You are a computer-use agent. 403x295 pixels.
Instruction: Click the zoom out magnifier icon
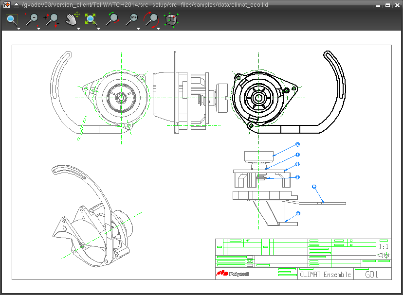32,19
